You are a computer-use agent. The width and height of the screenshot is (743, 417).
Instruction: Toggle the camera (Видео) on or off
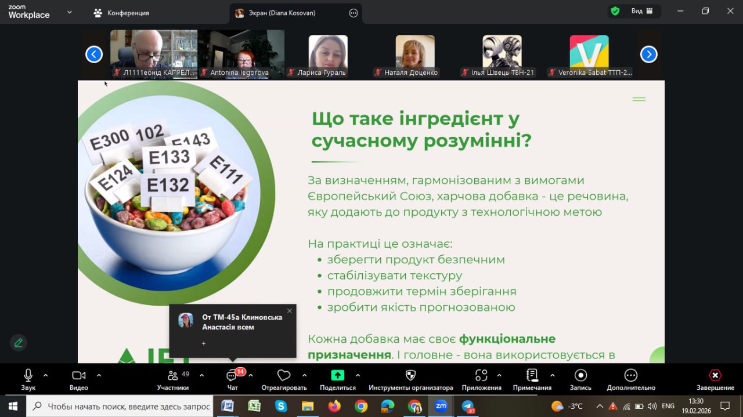click(x=78, y=377)
